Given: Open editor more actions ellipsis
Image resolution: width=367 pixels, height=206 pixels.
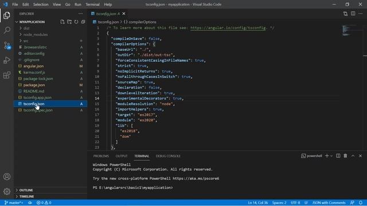Looking at the screenshot, I should pyautogui.click(x=361, y=14).
